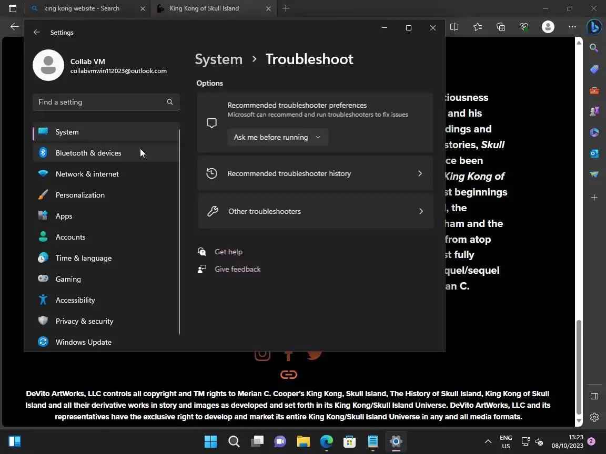Click the Give feedback link
The height and width of the screenshot is (454, 606).
(x=237, y=269)
